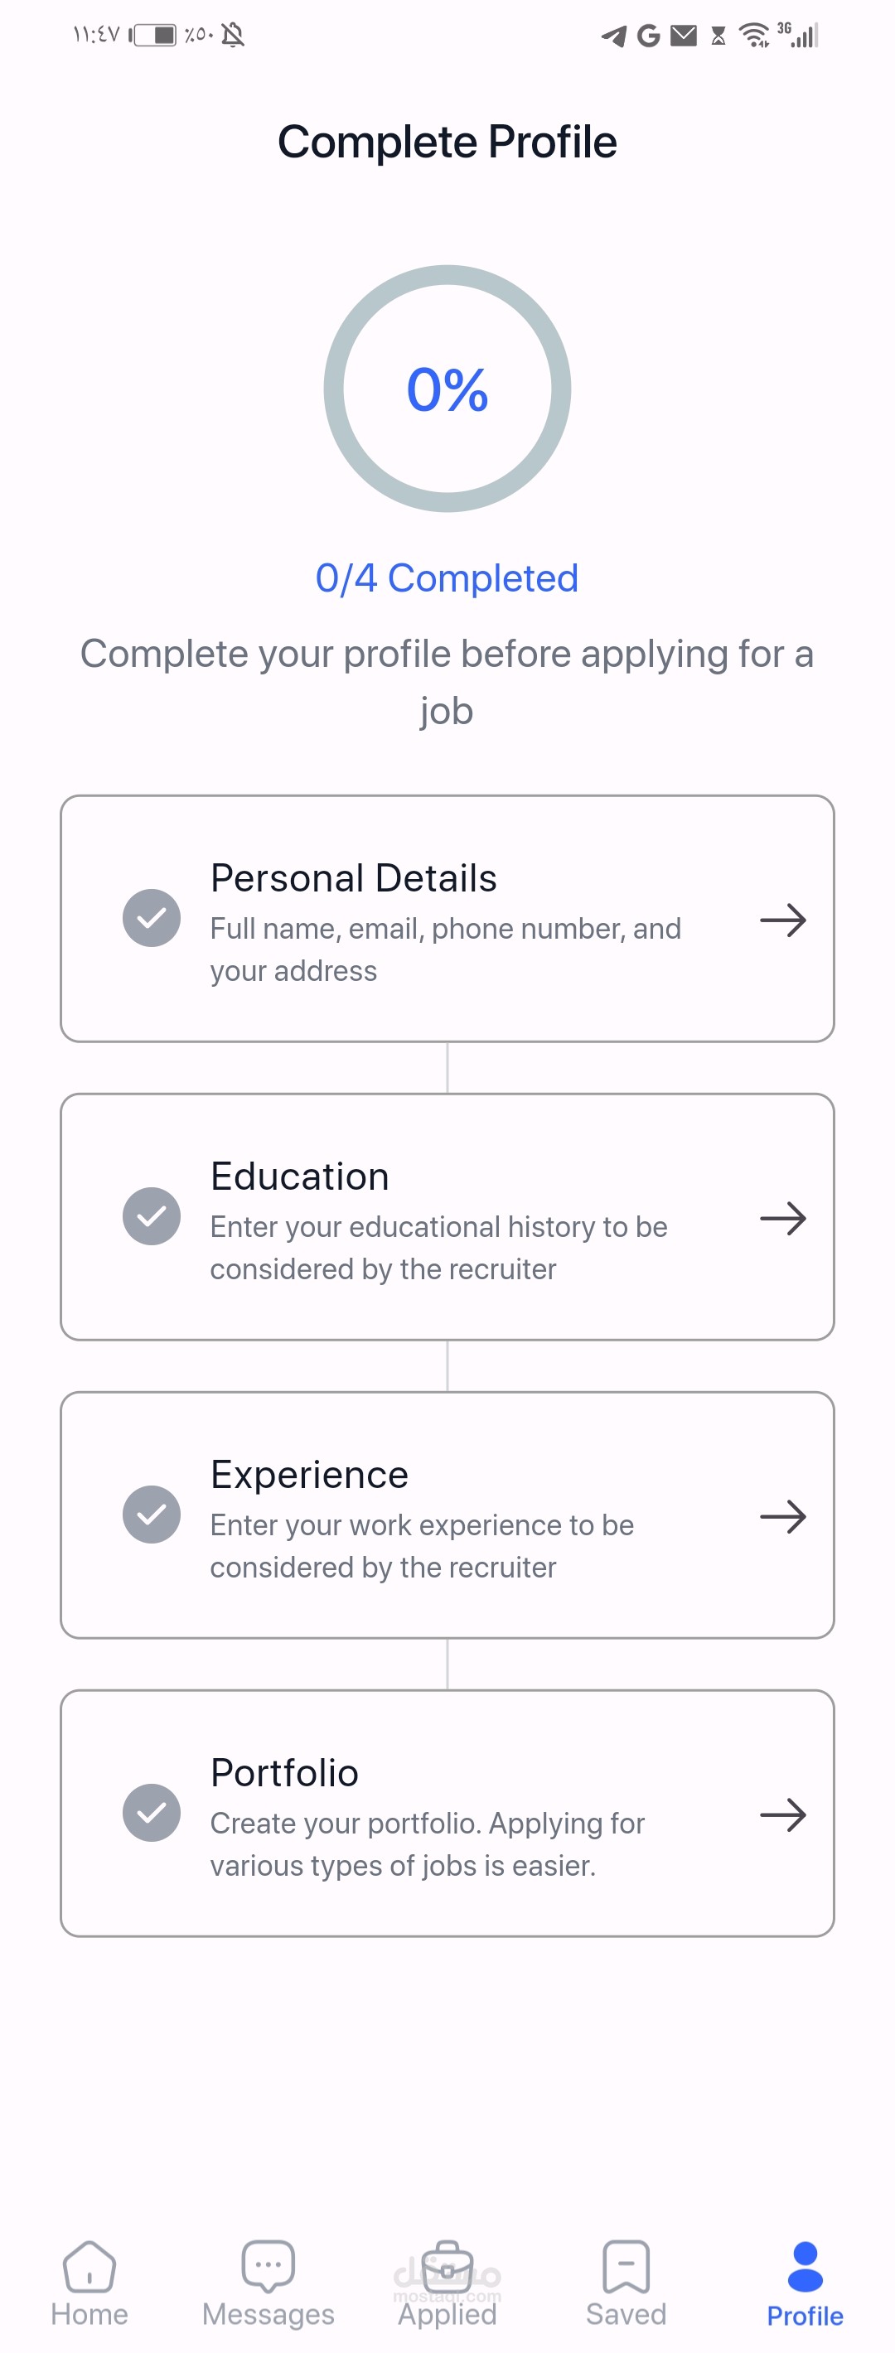Click the 0/4 Completed text
This screenshot has width=895, height=2353.
(x=447, y=578)
